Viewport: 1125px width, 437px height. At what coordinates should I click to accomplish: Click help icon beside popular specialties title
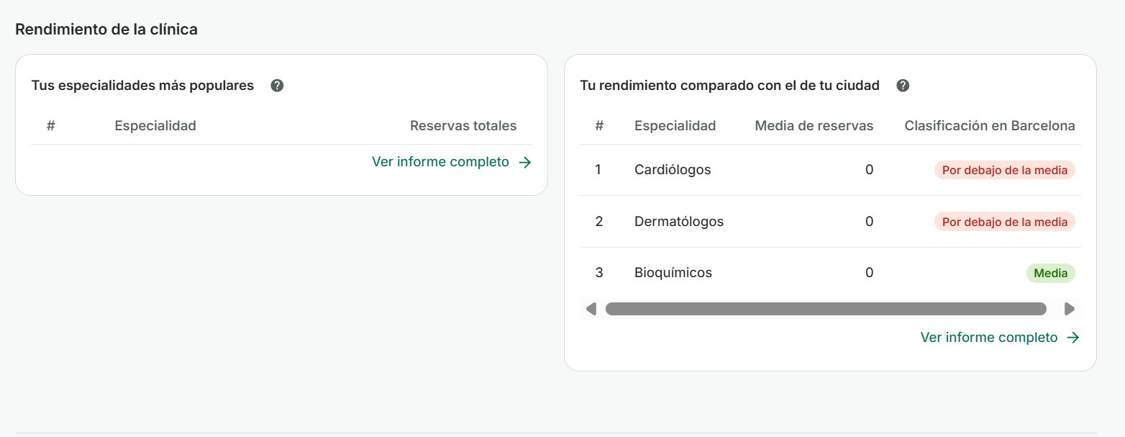pos(277,86)
